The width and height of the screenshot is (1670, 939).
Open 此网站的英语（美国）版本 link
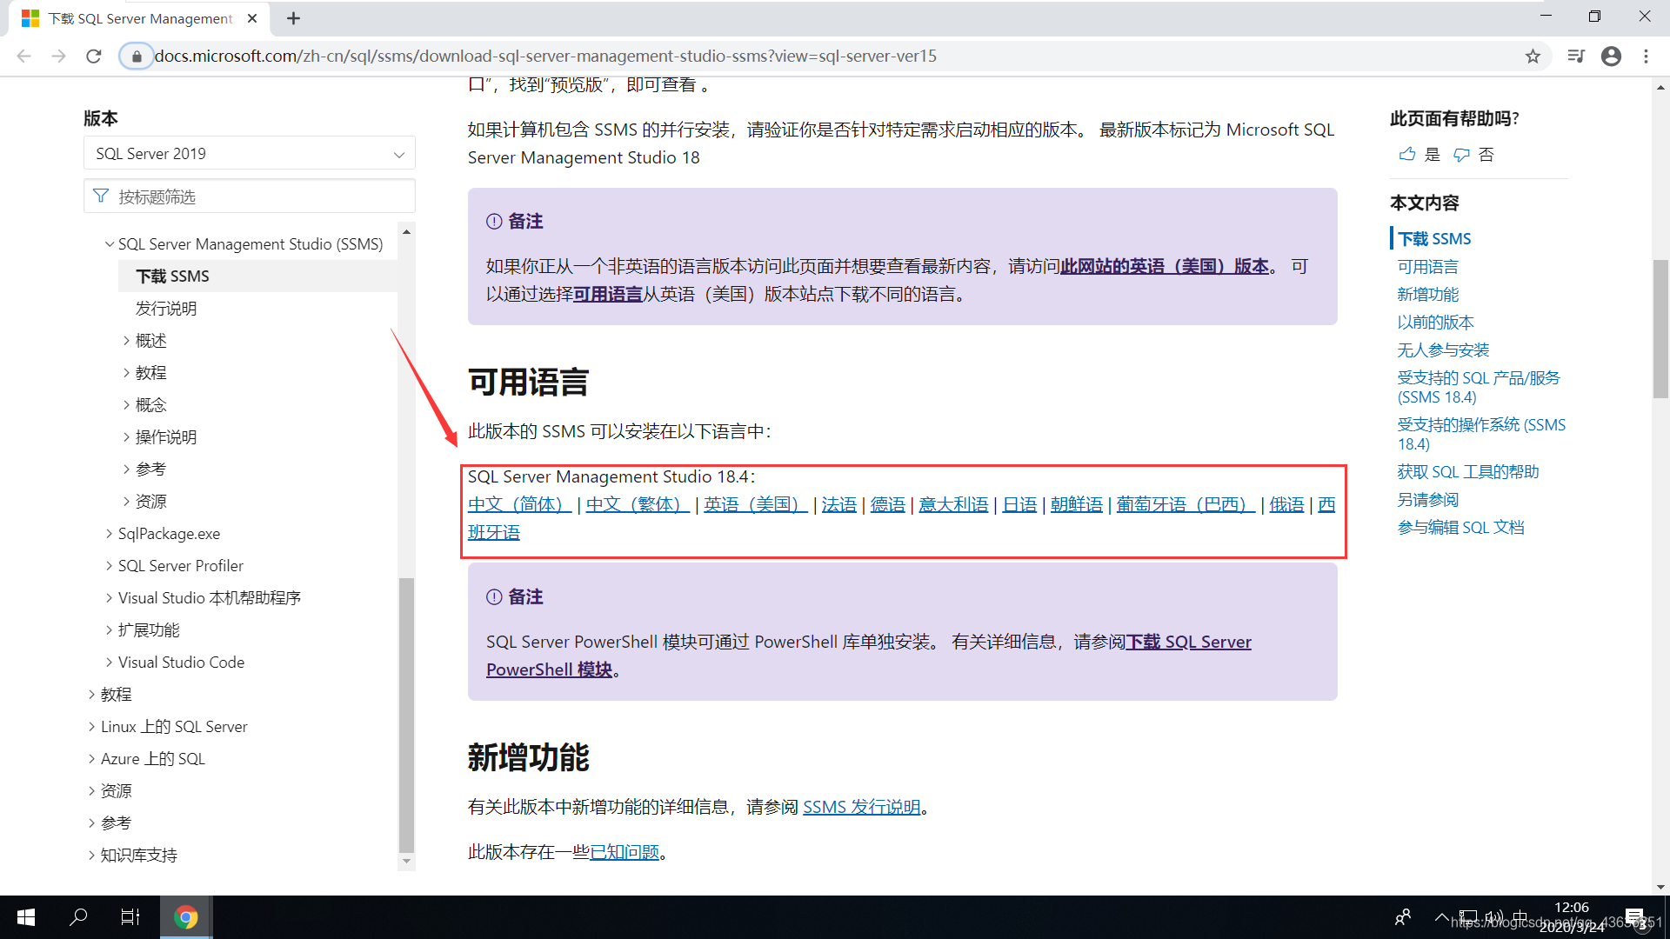[x=1164, y=267]
